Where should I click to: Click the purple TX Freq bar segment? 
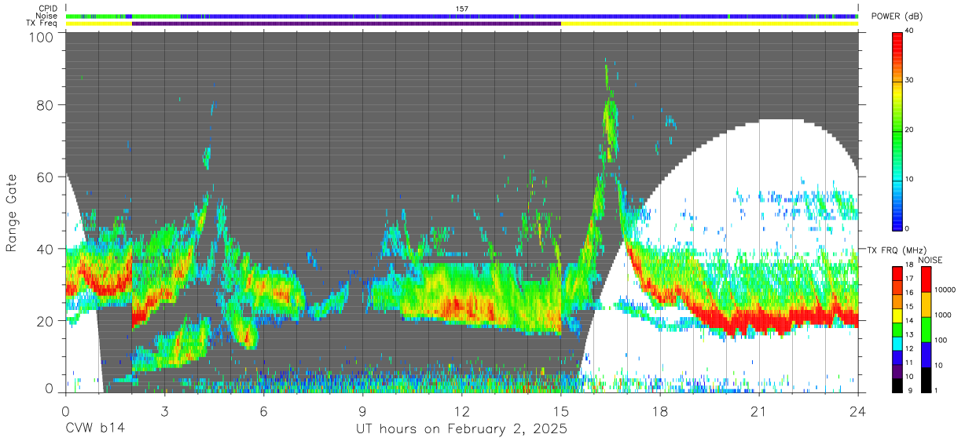click(x=347, y=24)
